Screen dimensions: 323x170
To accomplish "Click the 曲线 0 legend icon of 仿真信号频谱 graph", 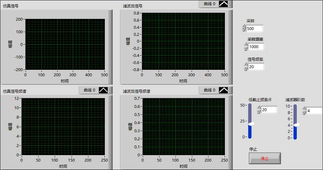I will (103, 90).
